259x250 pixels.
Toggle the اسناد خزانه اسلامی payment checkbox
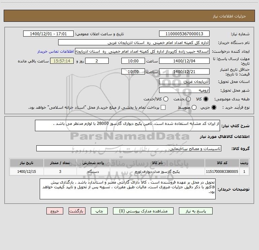163,107
